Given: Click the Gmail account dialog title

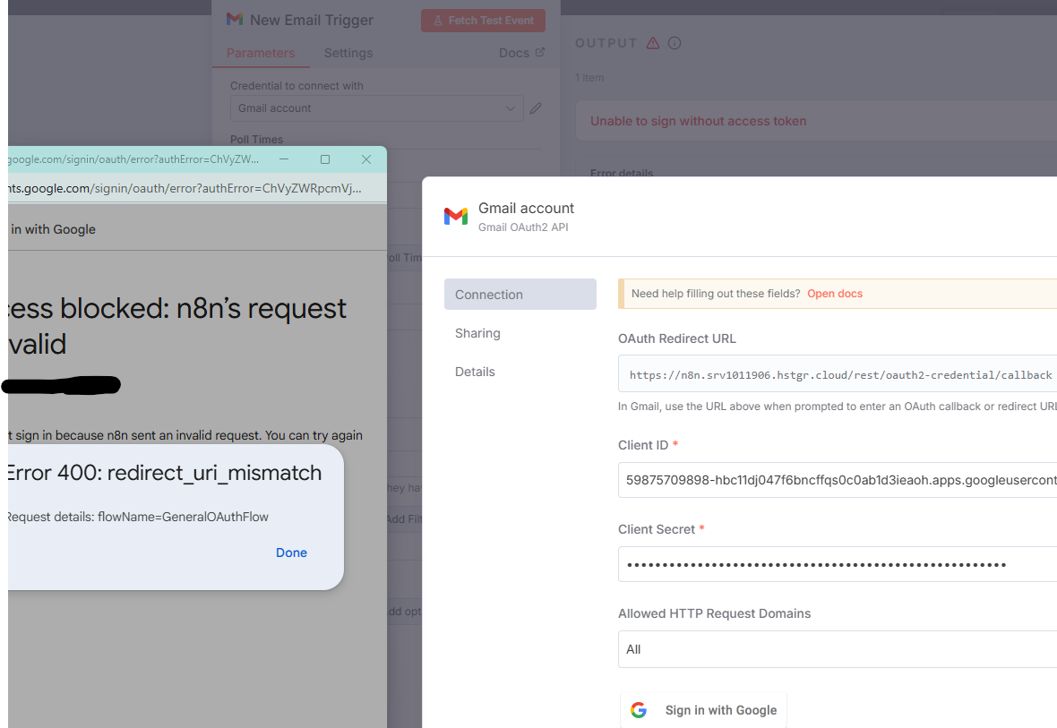Looking at the screenshot, I should coord(527,209).
